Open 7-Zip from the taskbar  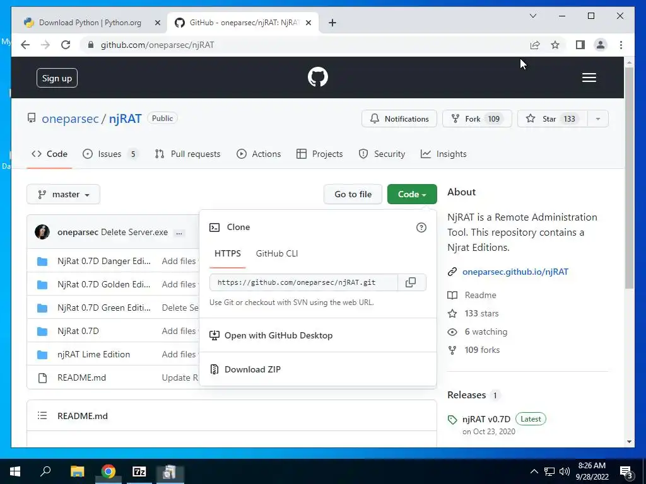pyautogui.click(x=139, y=471)
